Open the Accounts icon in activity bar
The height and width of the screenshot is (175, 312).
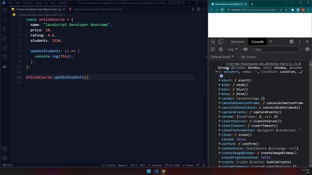coord(5,149)
